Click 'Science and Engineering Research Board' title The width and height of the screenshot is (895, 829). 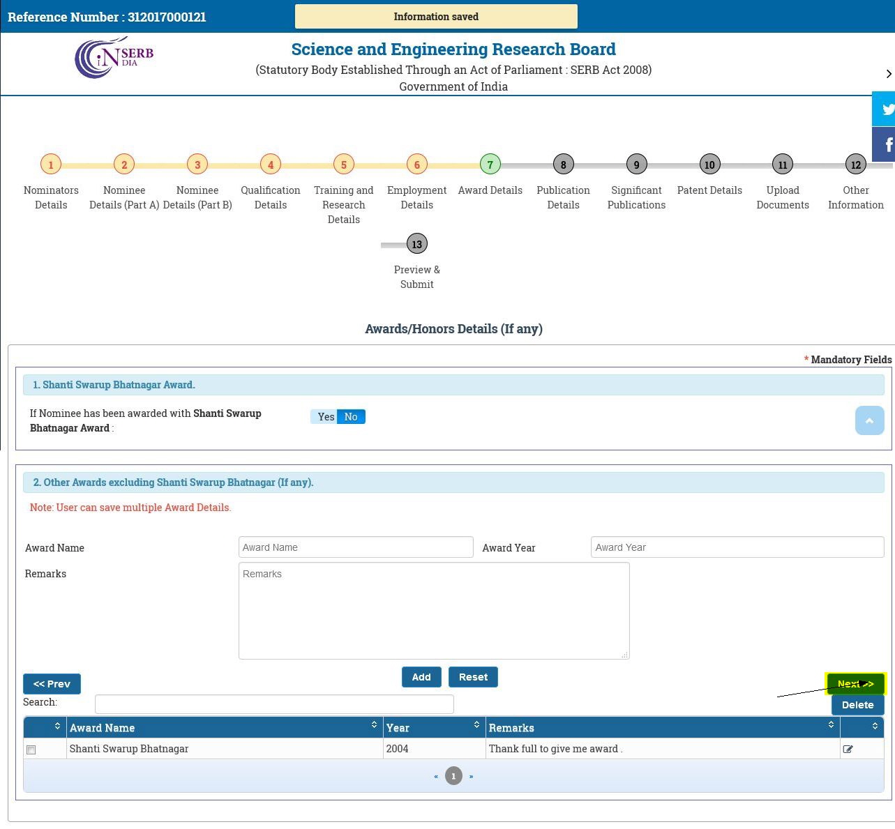coord(453,50)
